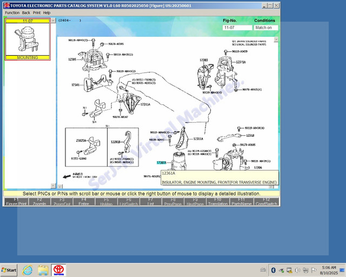This screenshot has width=346, height=277.
Task: Click Toyota EPC taskbar button
Action: pyautogui.click(x=58, y=270)
